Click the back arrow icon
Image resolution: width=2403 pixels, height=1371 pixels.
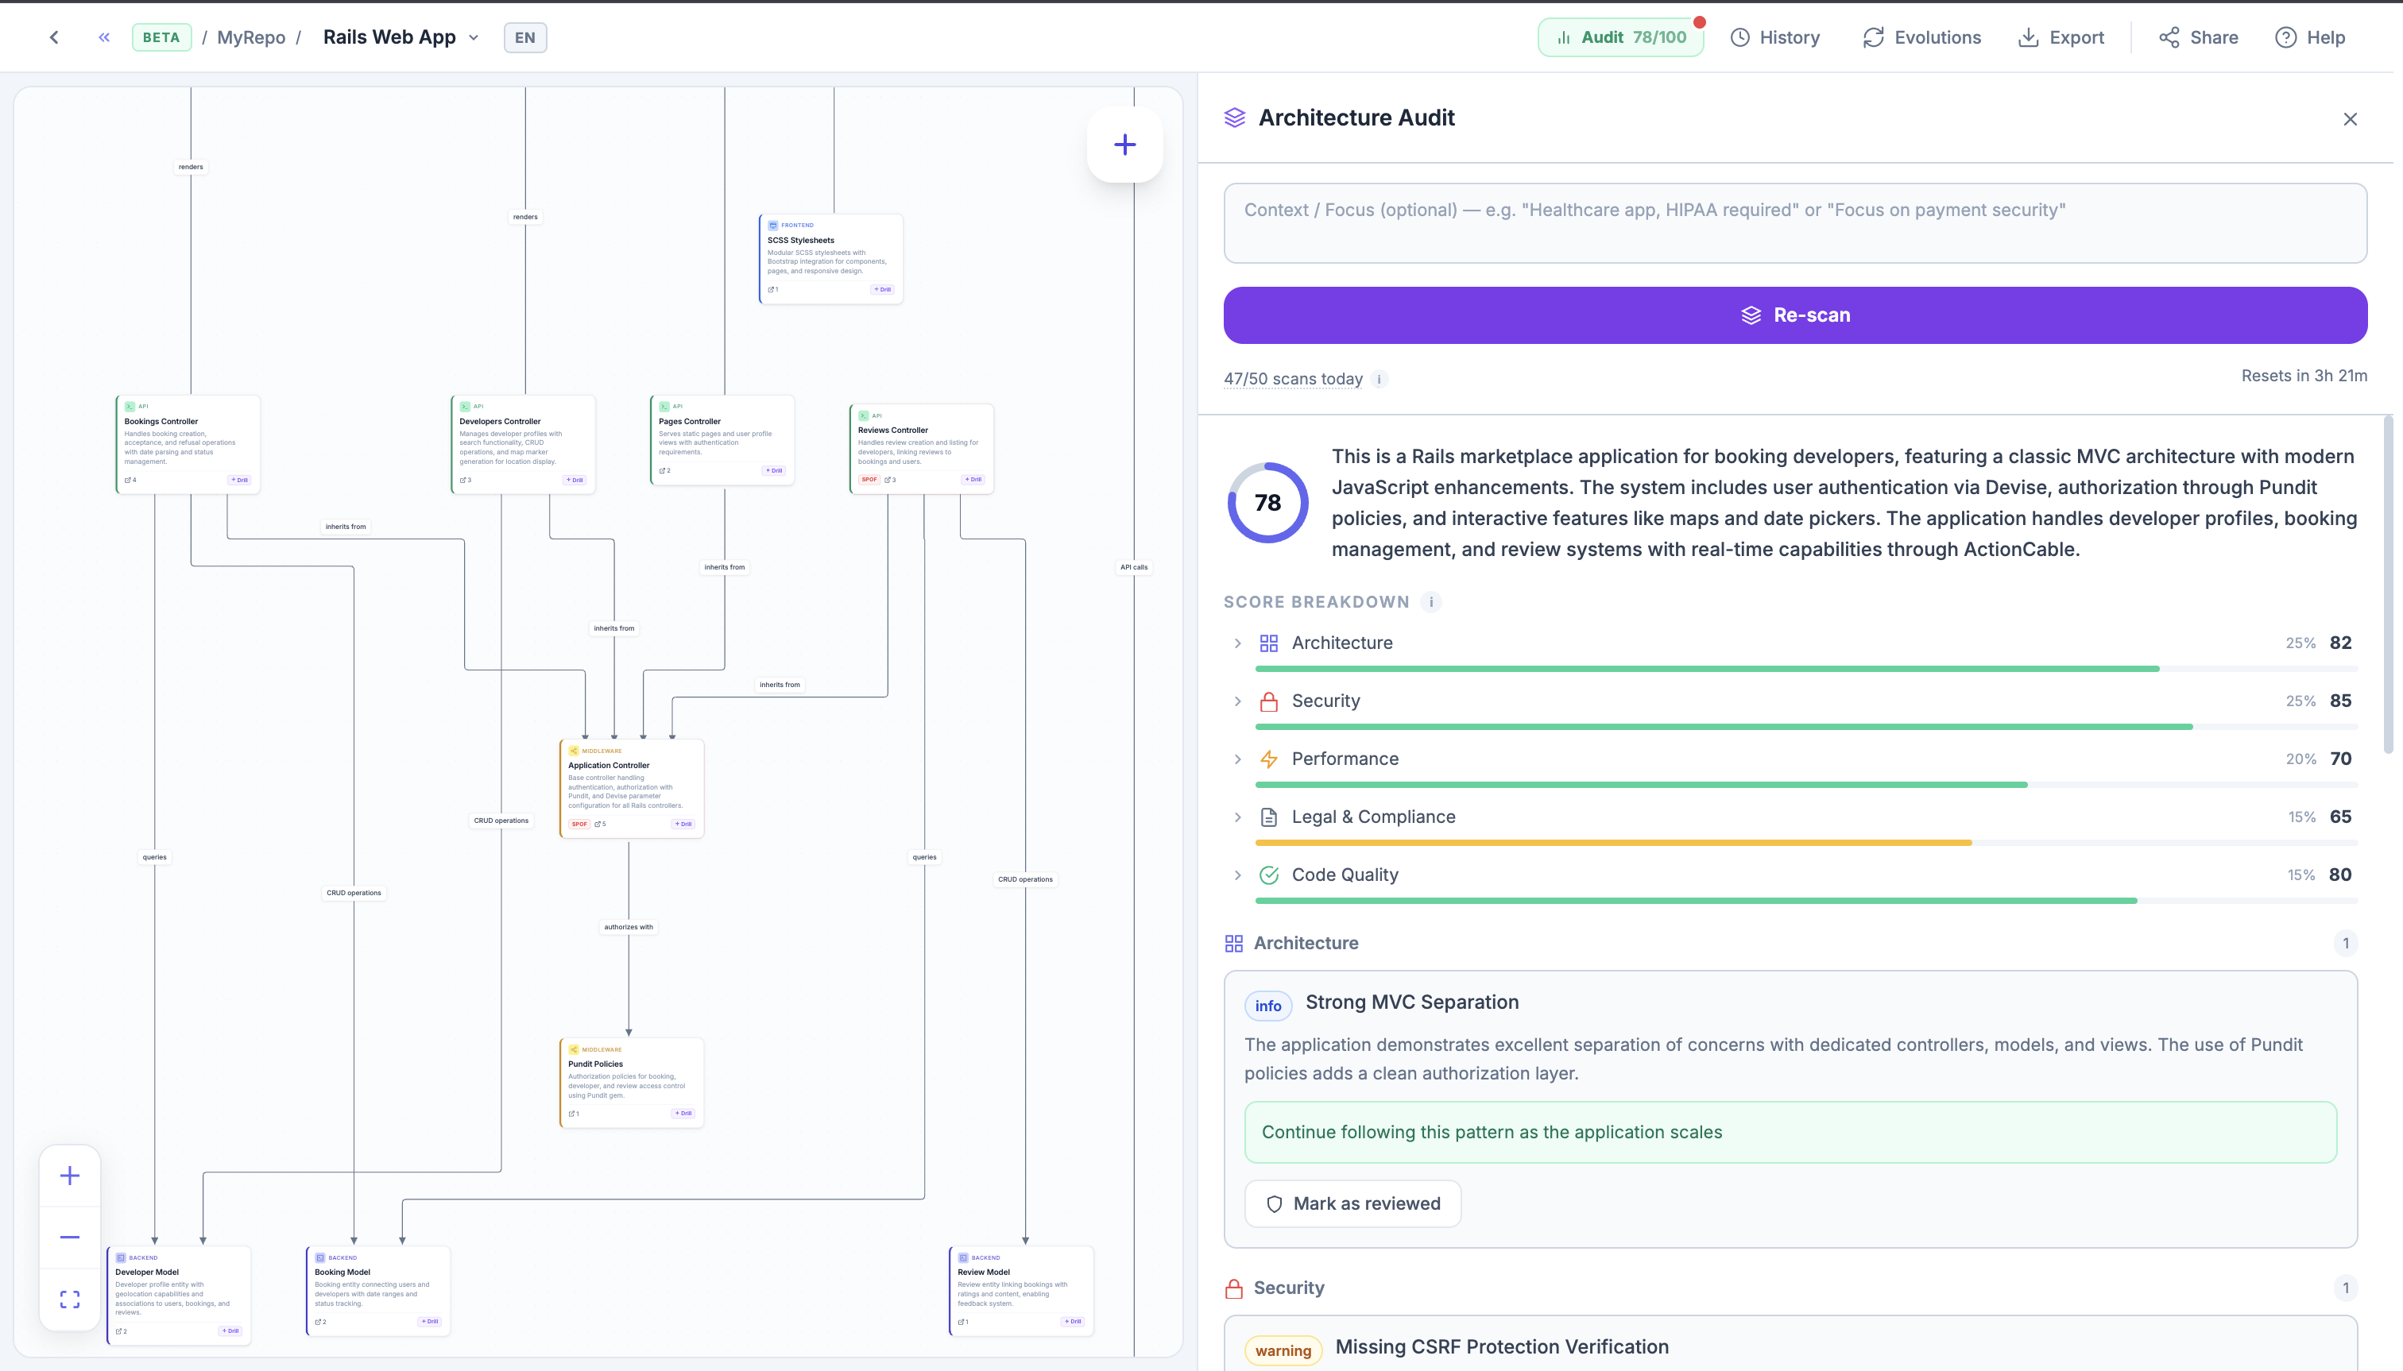tap(54, 37)
